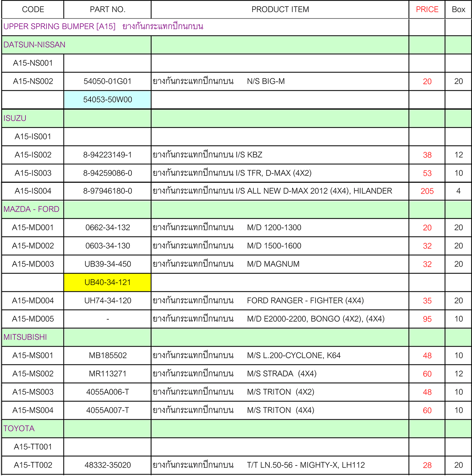Click code cell A15-TT001
The image size is (472, 476).
[x=33, y=447]
